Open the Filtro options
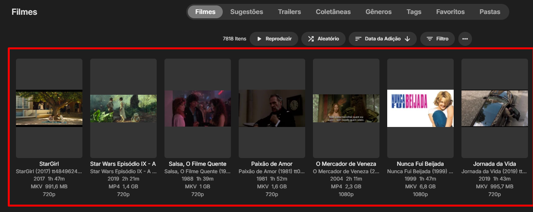 (x=437, y=39)
